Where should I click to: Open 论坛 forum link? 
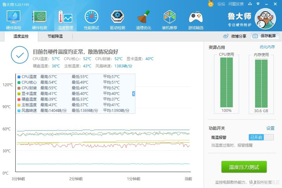pyautogui.click(x=221, y=4)
